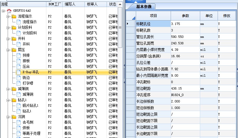Click the 参数 column header
This screenshot has height=138, width=238.
coord(185,16)
